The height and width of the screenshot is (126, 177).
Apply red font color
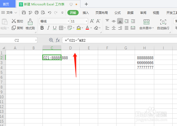(87, 28)
